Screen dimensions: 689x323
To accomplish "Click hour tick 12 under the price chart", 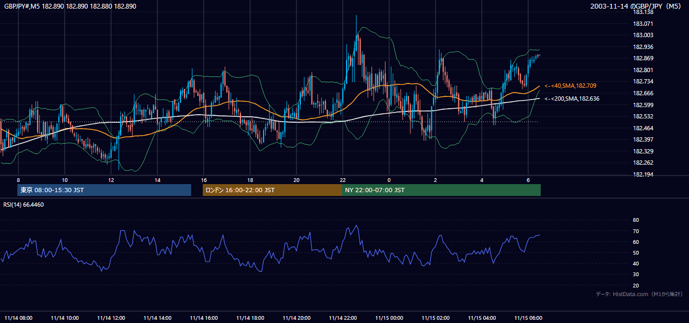I will click(111, 180).
